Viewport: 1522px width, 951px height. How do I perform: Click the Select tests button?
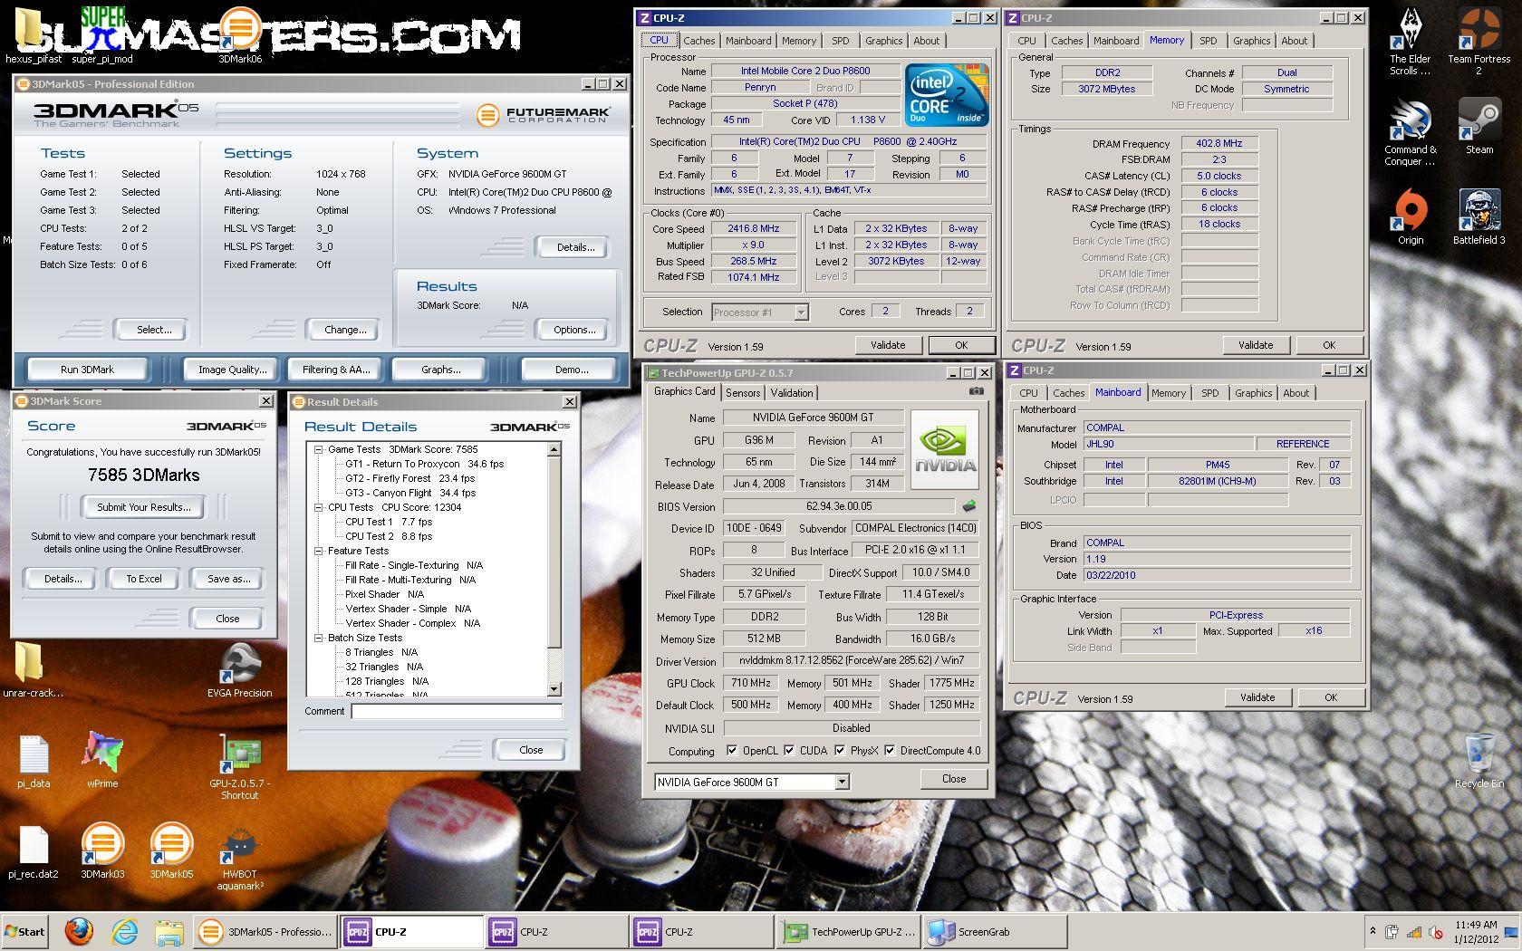pos(154,330)
